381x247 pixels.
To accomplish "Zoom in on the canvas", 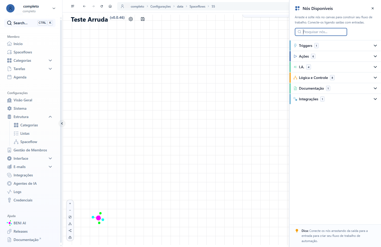I will (70, 203).
